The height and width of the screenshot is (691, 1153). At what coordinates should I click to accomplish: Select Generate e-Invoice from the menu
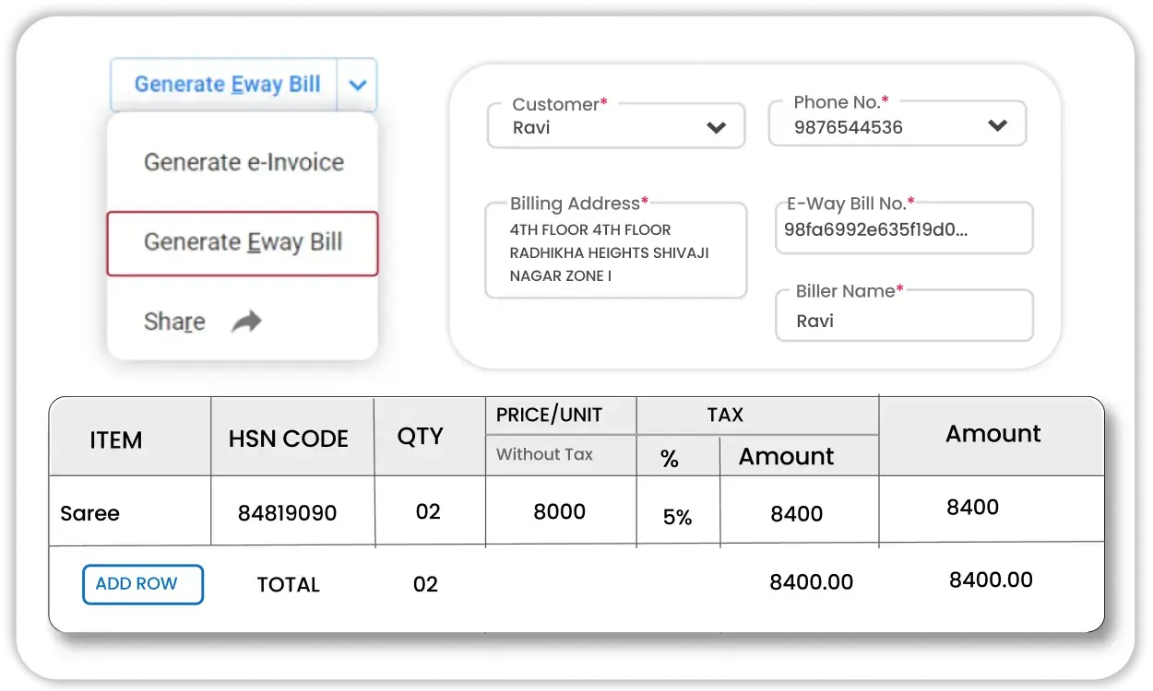(x=244, y=163)
